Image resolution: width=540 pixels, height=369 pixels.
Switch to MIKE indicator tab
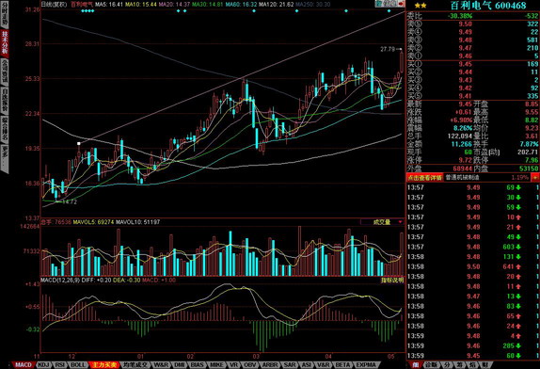point(216,364)
